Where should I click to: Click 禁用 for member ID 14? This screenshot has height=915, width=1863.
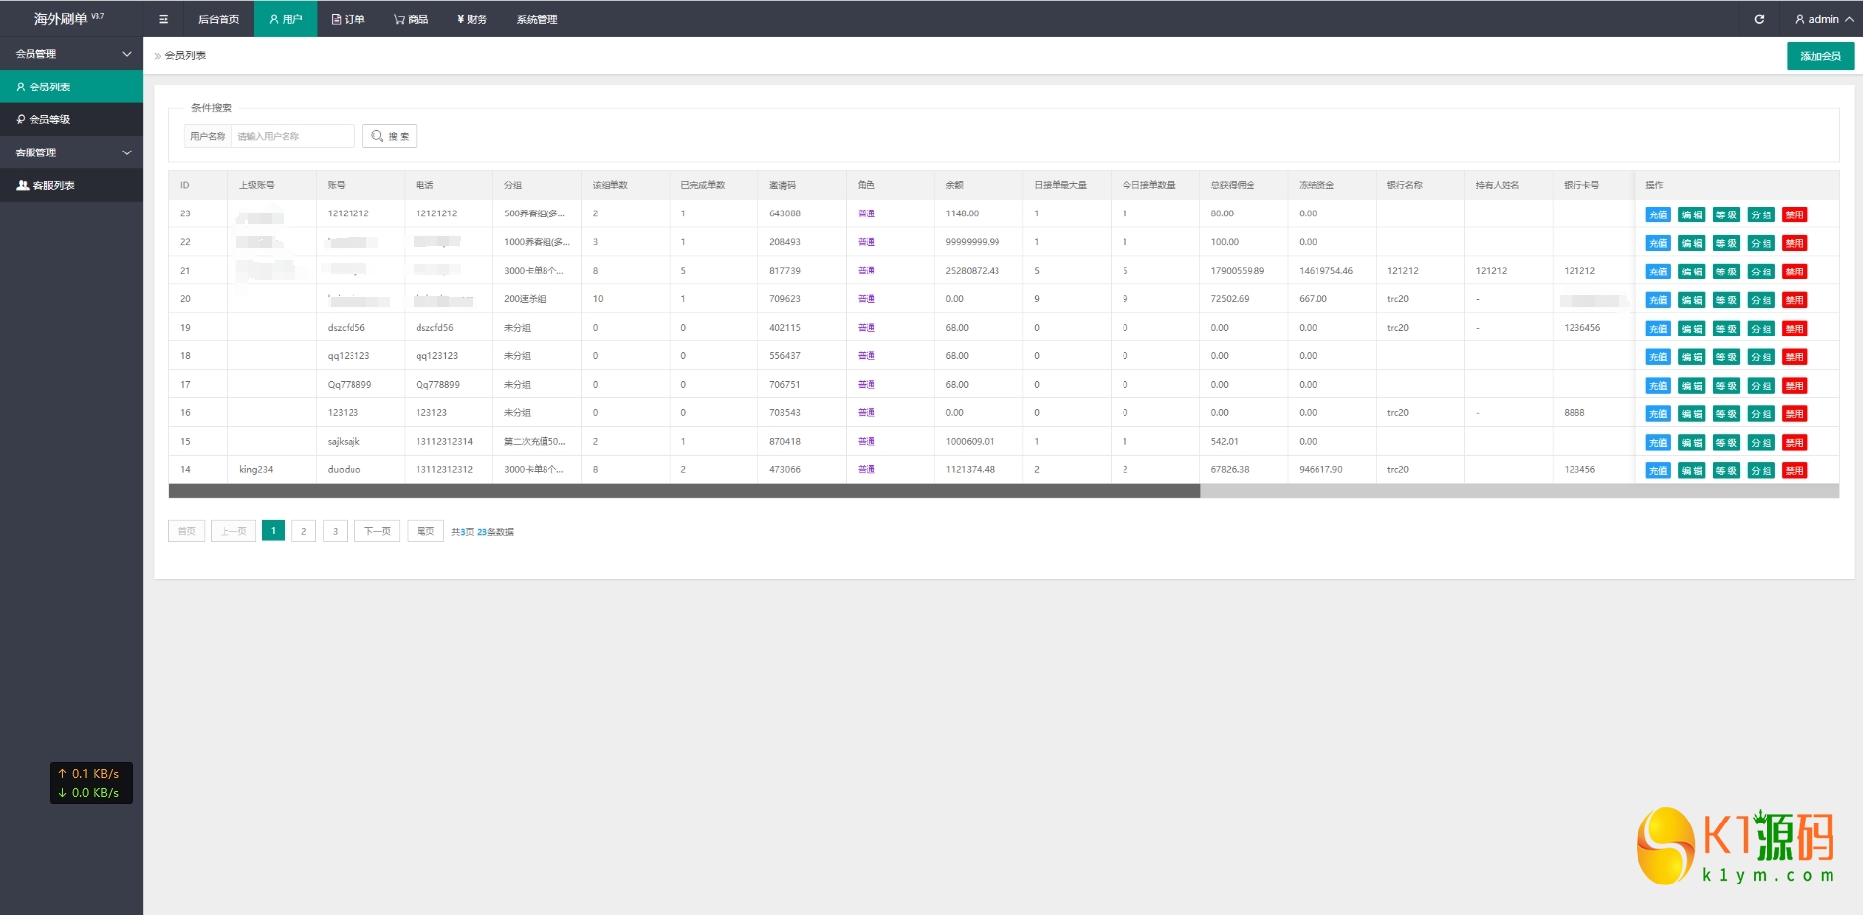1794,471
